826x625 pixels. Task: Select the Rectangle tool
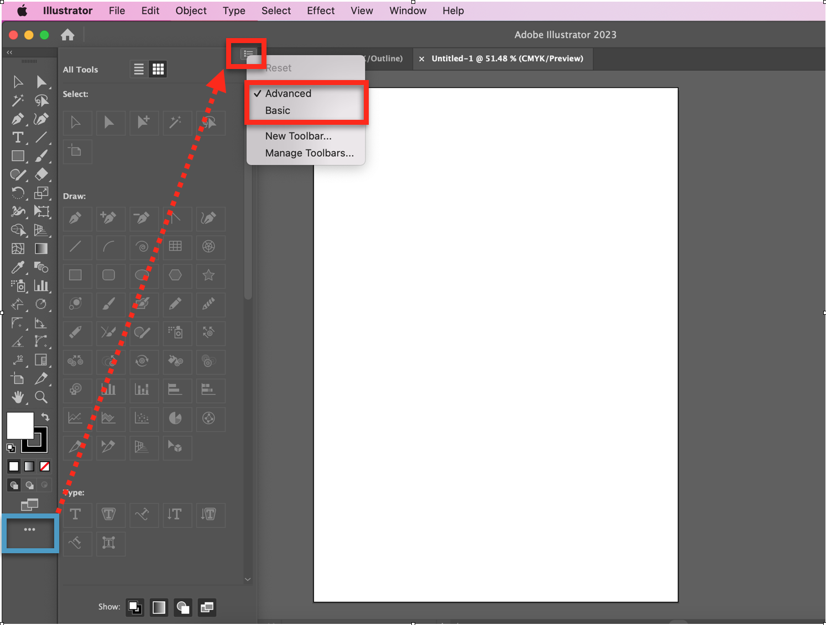pos(77,276)
